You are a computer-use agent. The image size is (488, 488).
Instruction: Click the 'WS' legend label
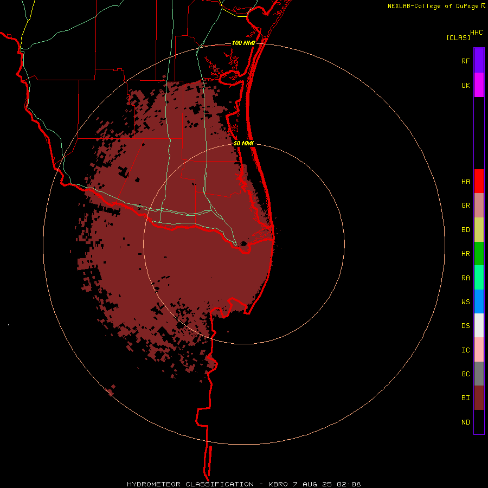click(465, 301)
